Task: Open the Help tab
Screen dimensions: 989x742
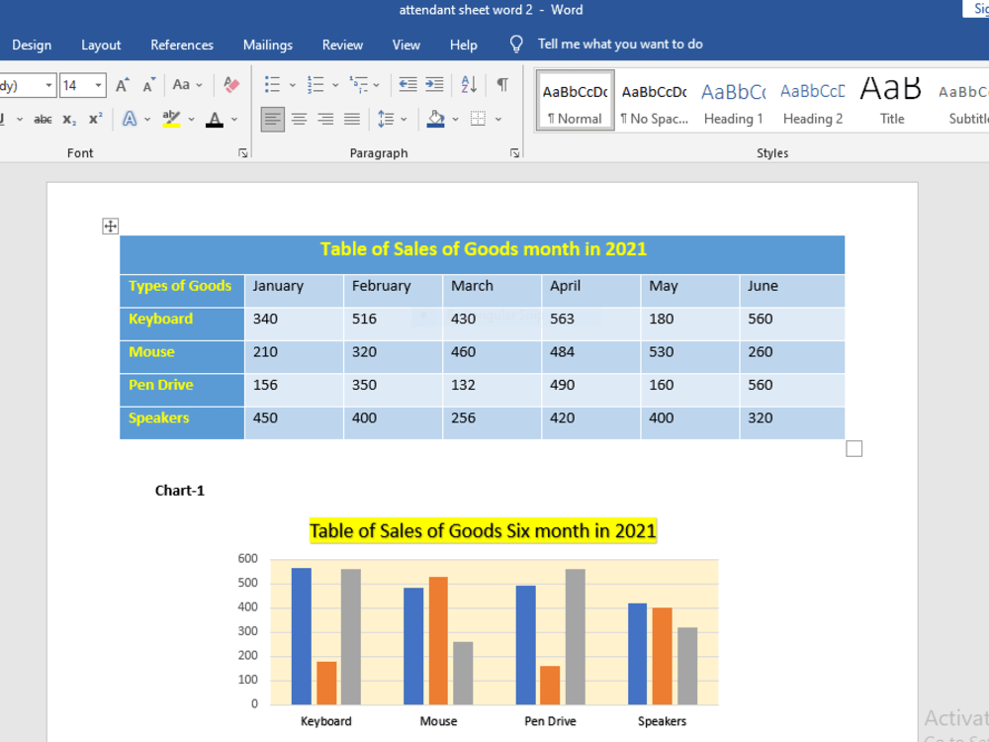Action: coord(464,45)
